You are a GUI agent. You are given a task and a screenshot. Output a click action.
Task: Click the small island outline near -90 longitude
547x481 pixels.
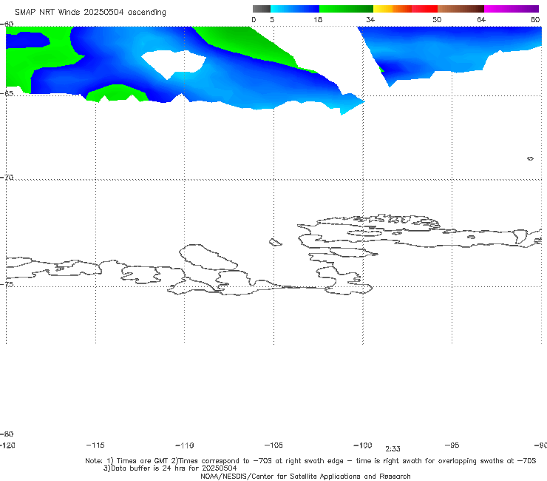pyautogui.click(x=530, y=158)
